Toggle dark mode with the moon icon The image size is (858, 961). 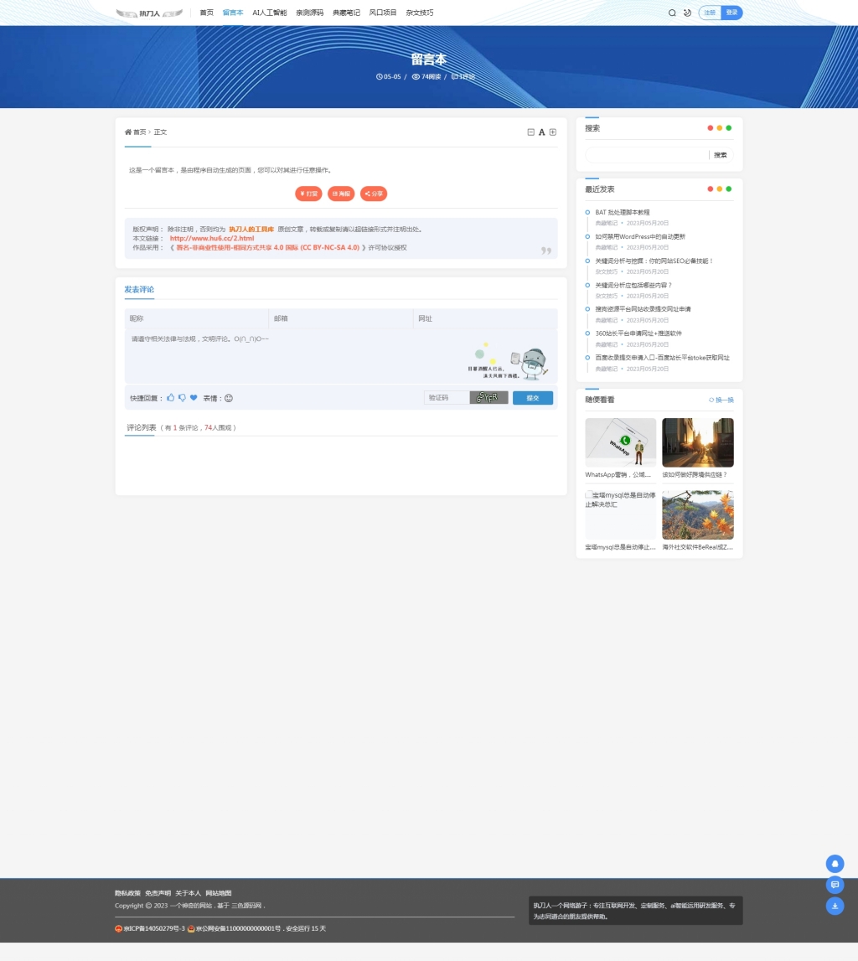tap(687, 13)
